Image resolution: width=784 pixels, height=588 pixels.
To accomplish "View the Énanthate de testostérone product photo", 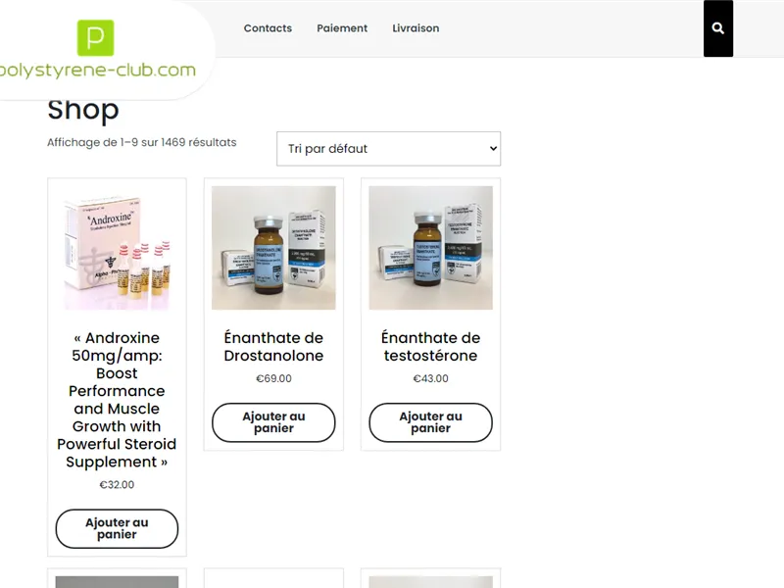I will pyautogui.click(x=430, y=248).
